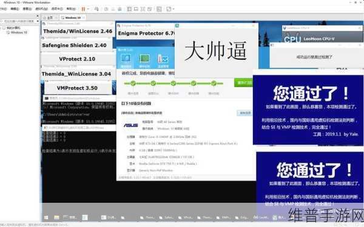This screenshot has width=364, height=227.
Task: Click the fifth green checkmark progress step
Action: (214, 84)
